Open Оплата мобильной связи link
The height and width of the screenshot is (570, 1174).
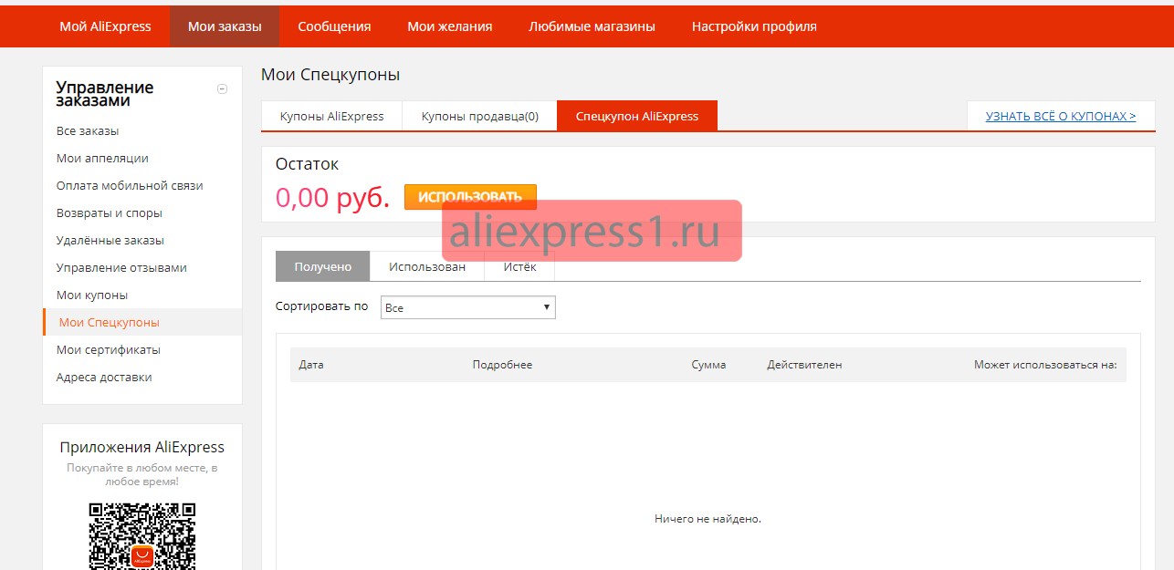(130, 186)
